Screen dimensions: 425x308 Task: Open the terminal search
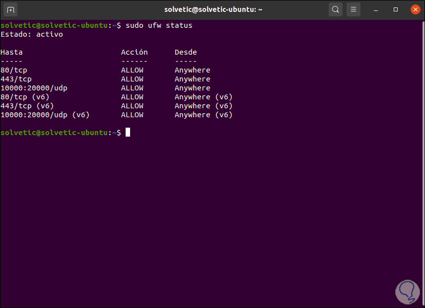335,9
